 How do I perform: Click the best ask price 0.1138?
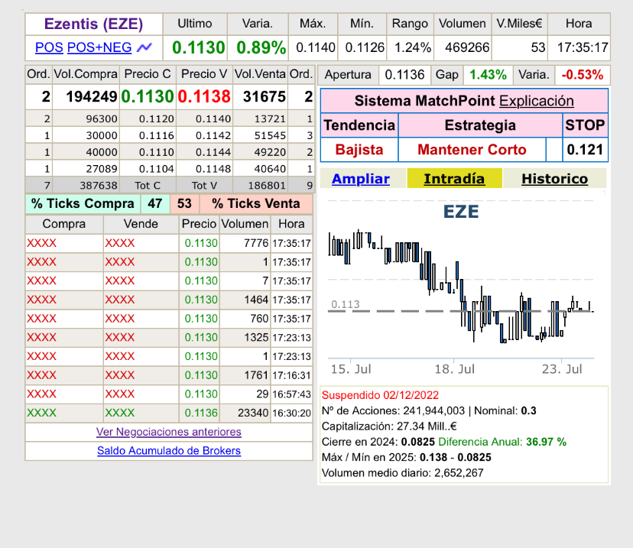pos(204,97)
